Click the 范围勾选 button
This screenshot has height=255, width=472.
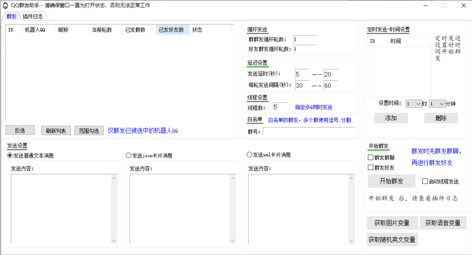89,130
